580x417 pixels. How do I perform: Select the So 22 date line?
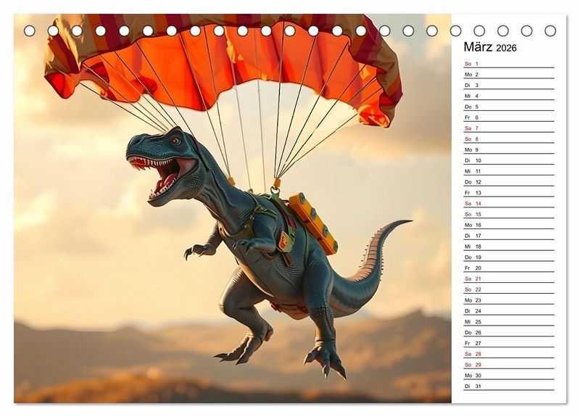point(508,289)
